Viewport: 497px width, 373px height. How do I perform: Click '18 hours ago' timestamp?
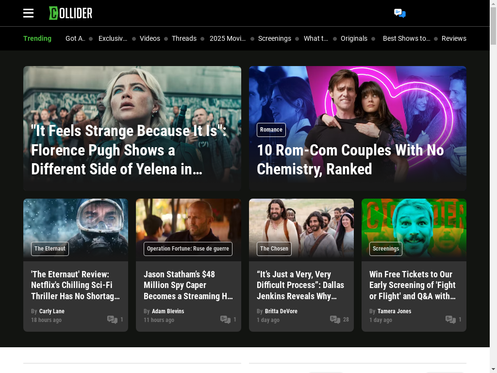coord(46,320)
